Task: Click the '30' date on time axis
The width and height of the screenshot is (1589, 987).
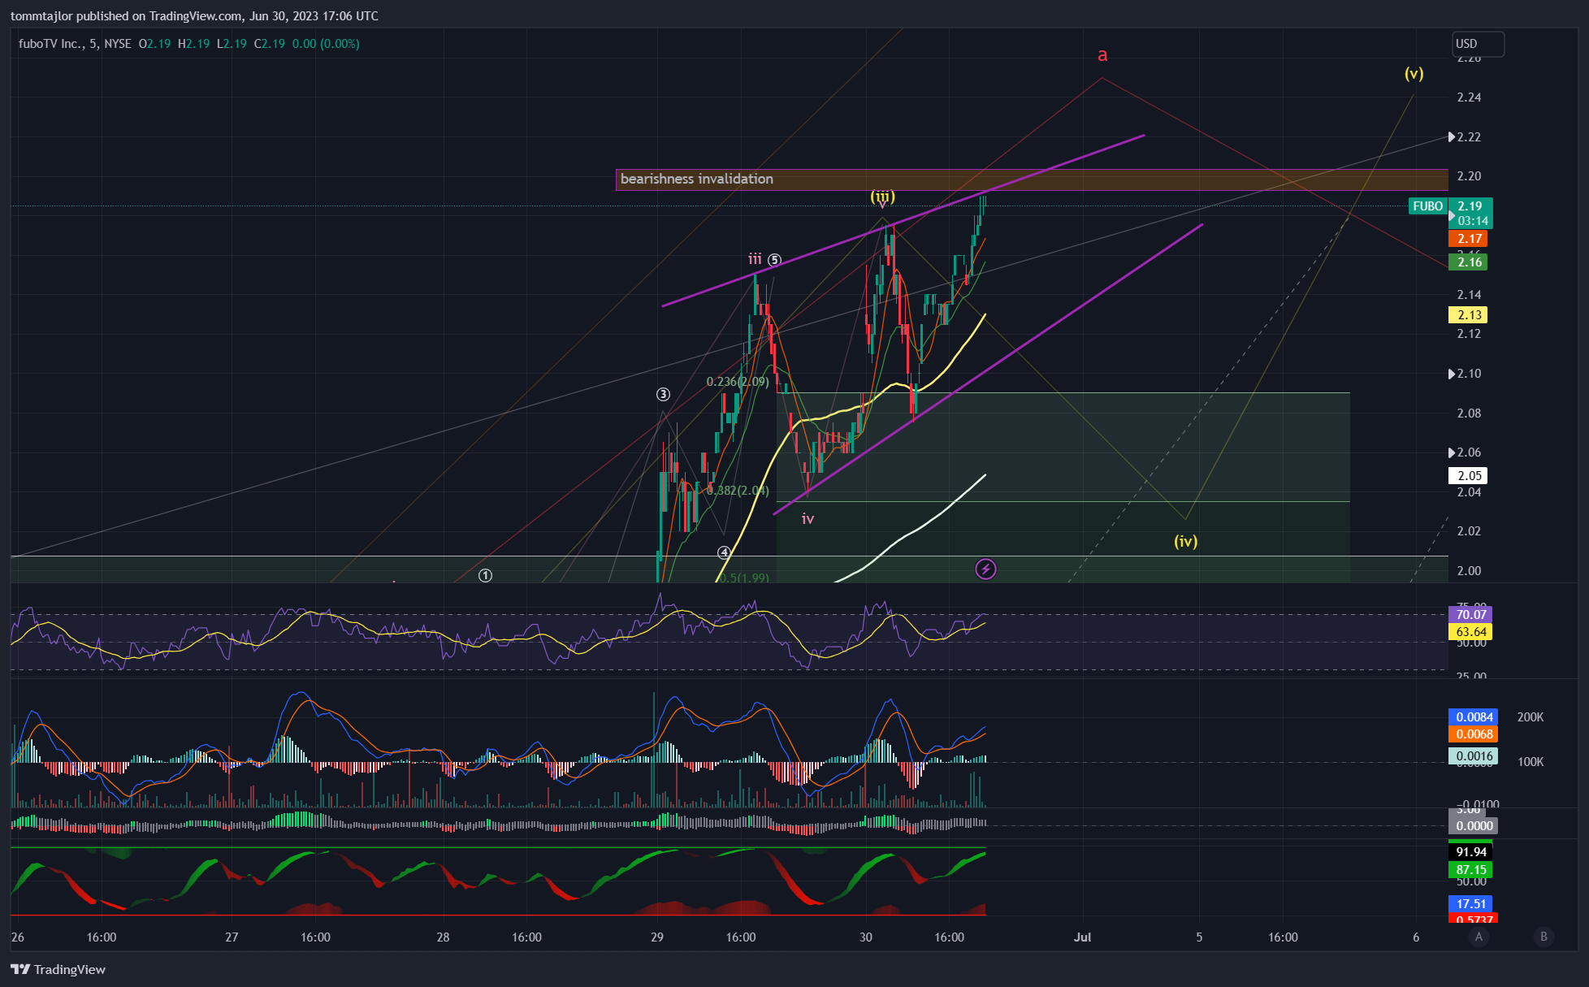Action: click(x=866, y=937)
